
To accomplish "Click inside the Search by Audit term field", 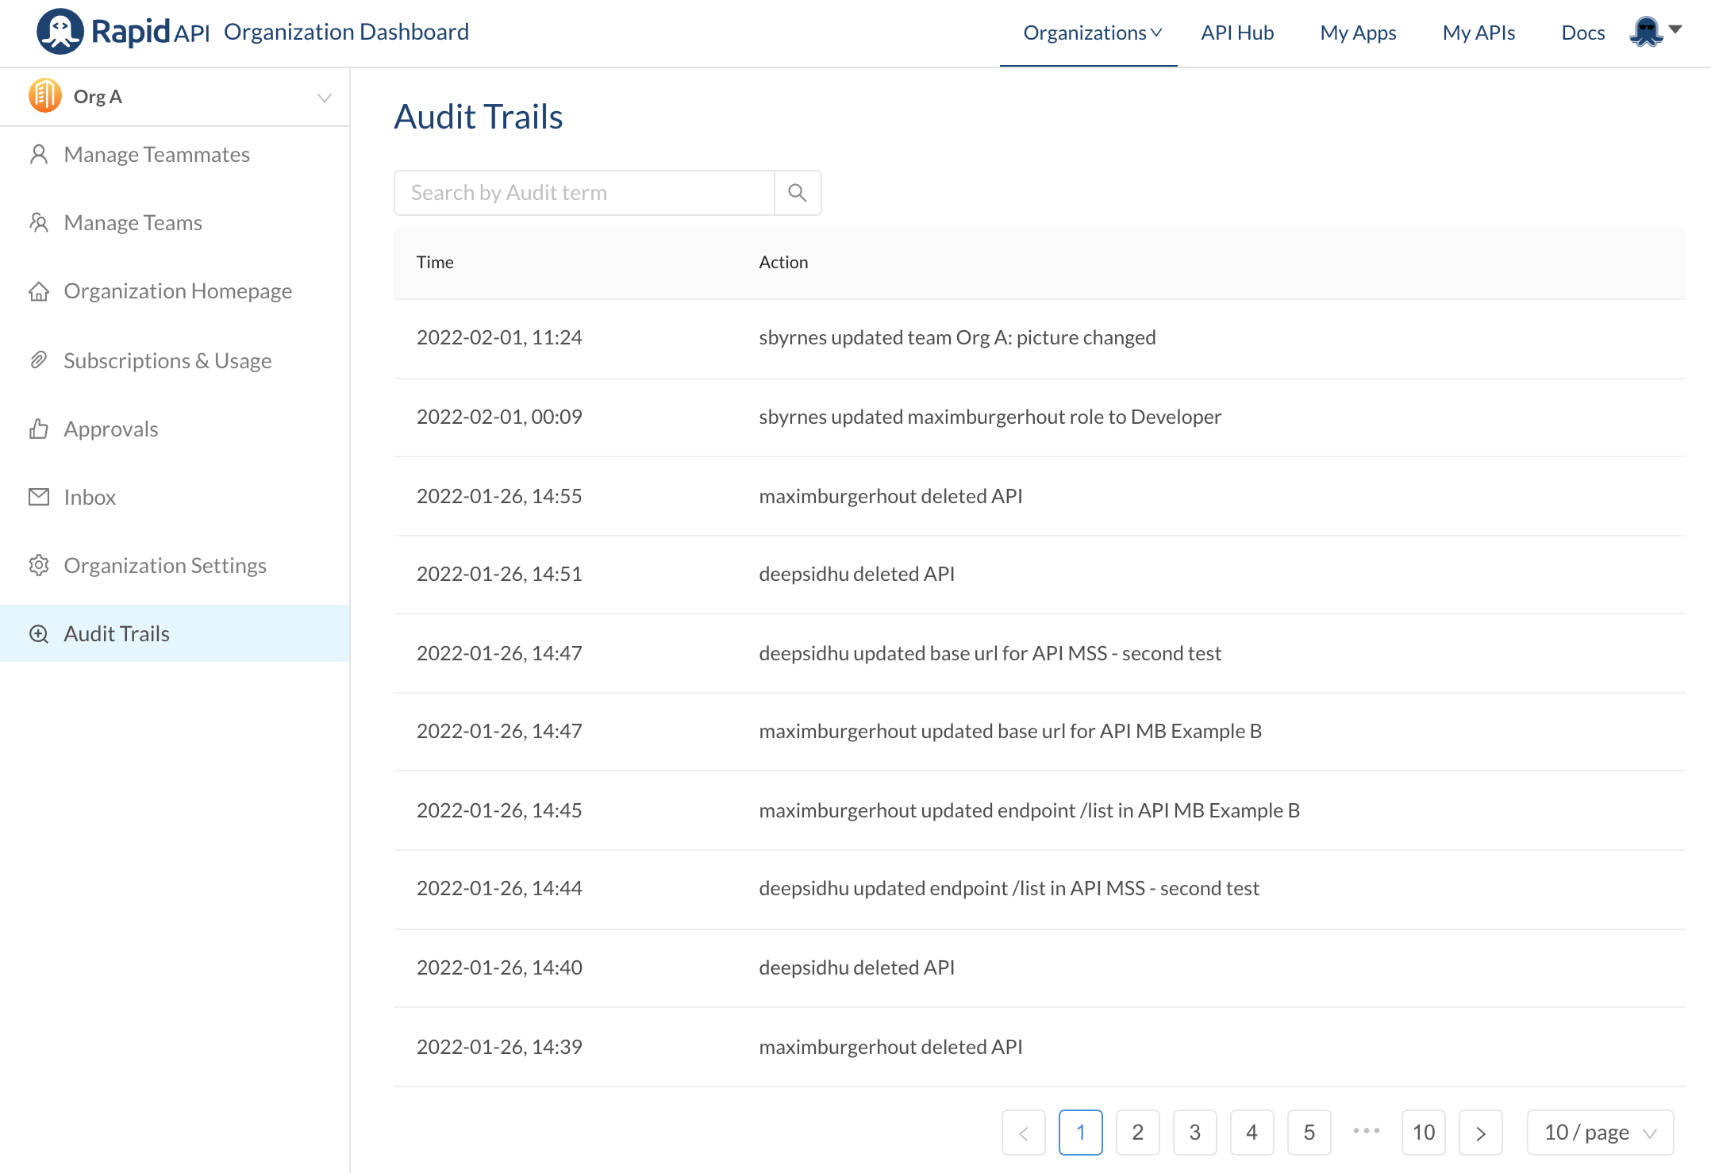I will 583,192.
